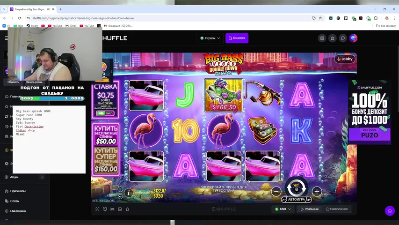Viewport: 399px width, 225px height.
Task: Open a new browser tab
Action: [60, 9]
